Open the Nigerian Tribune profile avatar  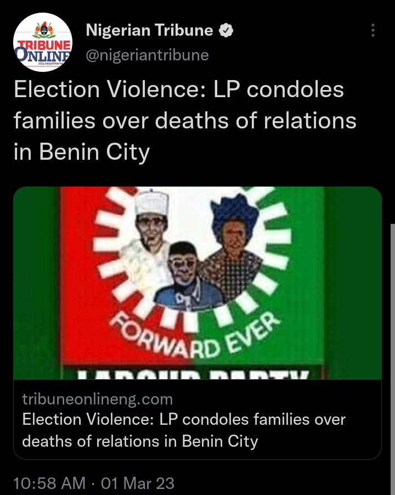tap(43, 42)
